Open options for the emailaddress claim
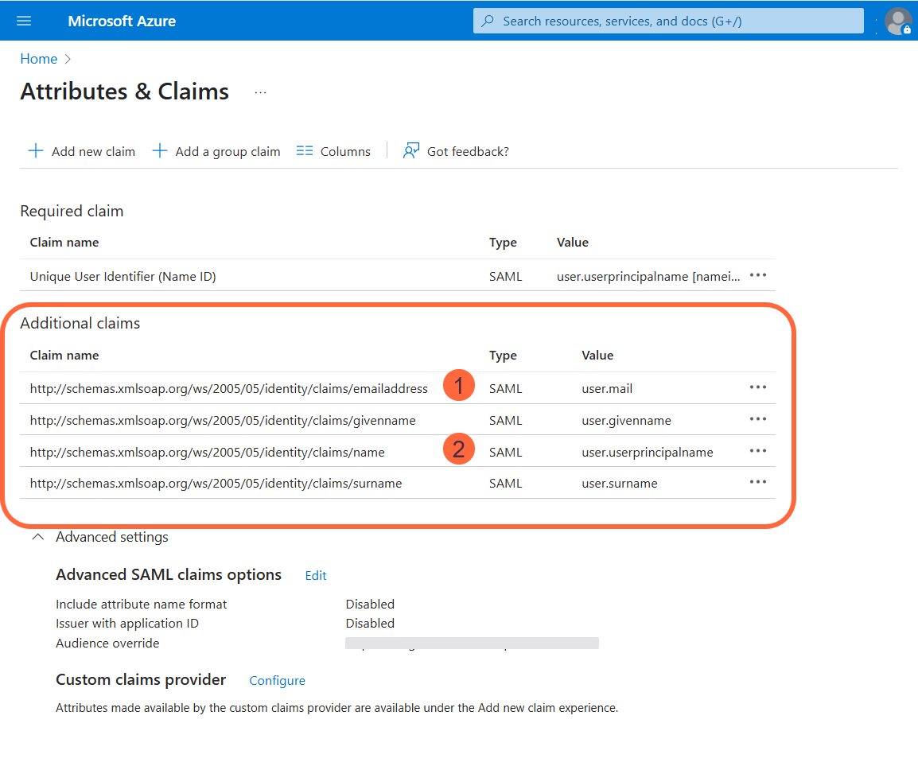The width and height of the screenshot is (918, 770). 757,387
